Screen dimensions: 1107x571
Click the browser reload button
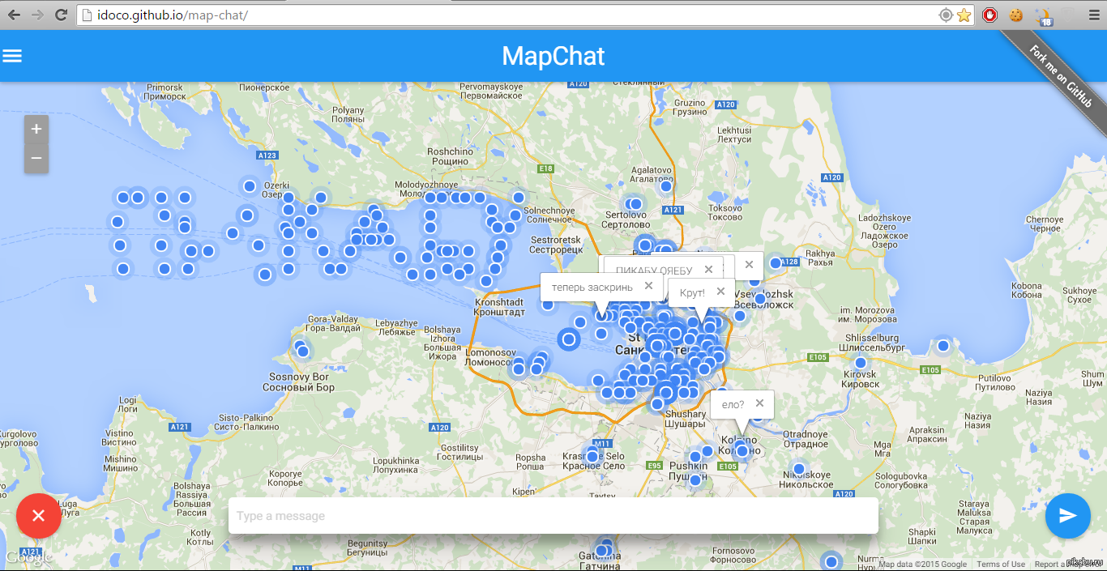(61, 15)
